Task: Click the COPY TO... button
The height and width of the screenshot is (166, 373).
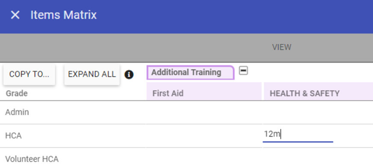Action: point(29,74)
